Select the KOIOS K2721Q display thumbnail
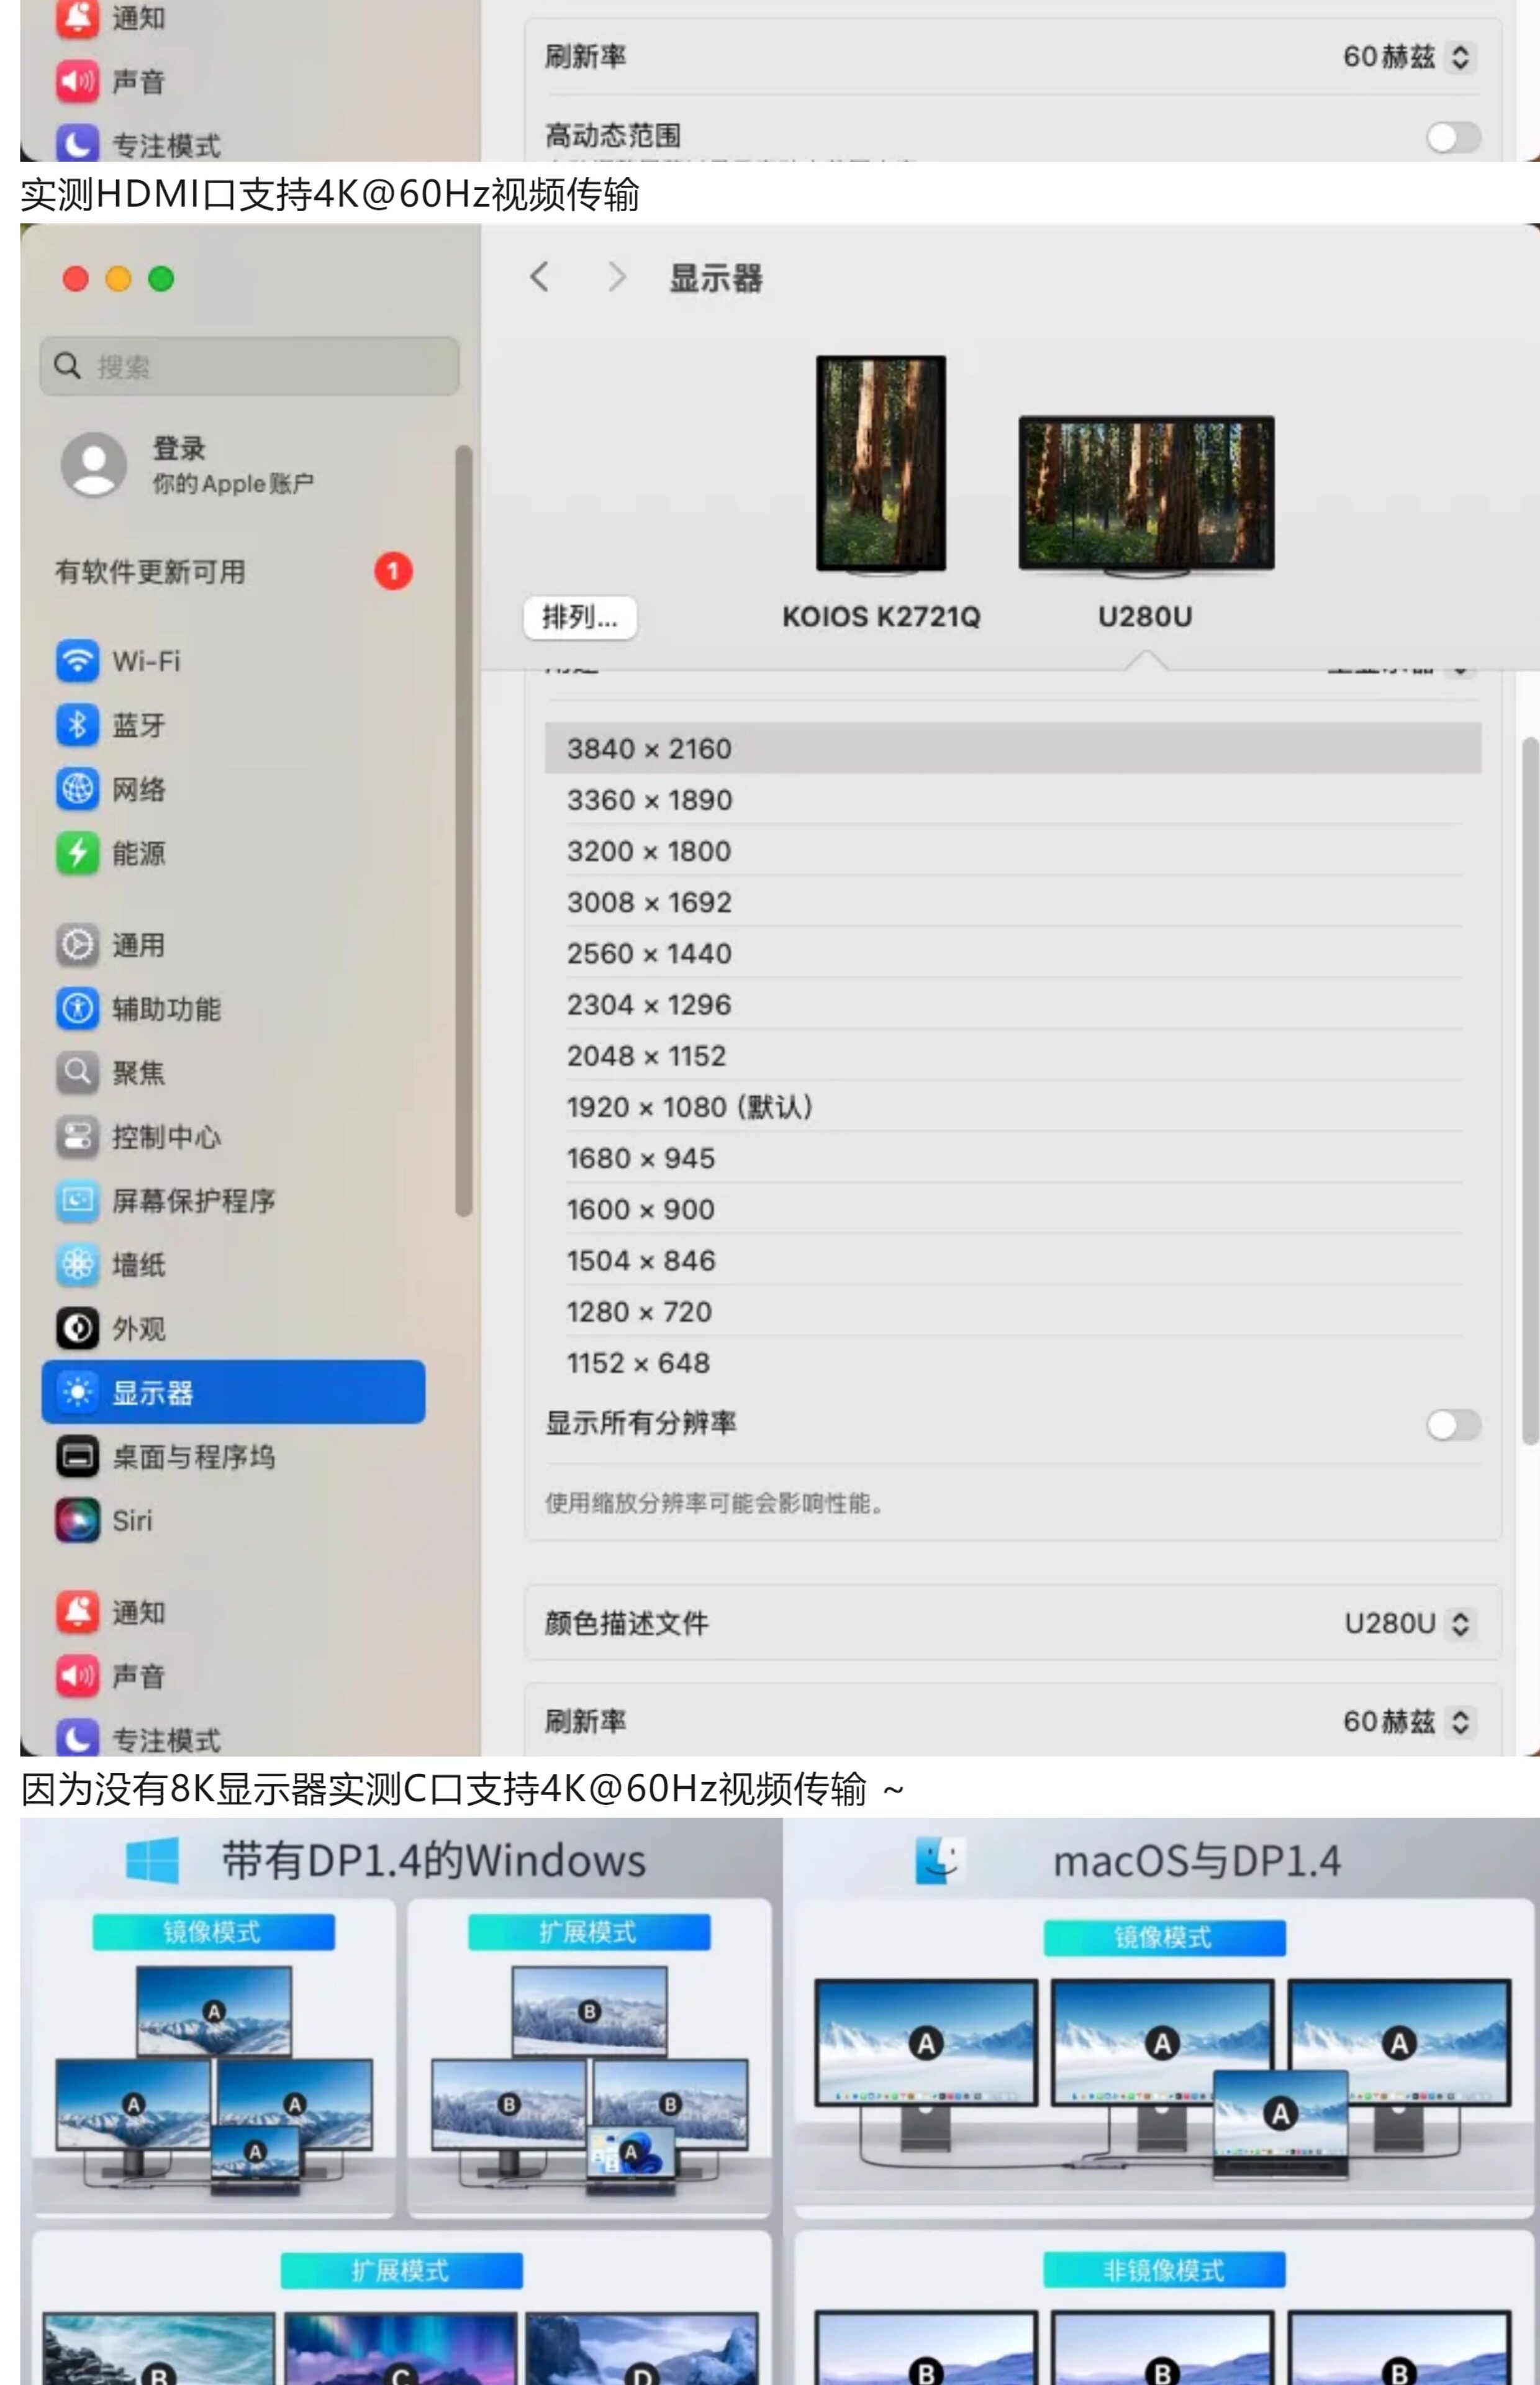 pos(880,464)
